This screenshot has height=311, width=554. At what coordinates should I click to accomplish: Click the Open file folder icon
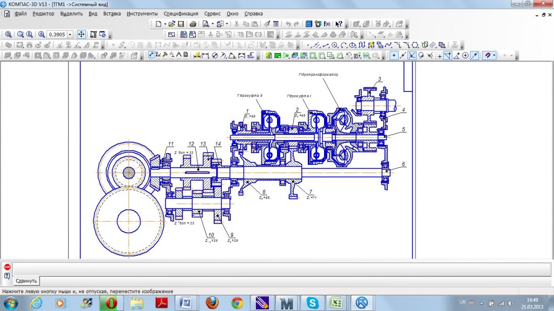pos(172,24)
